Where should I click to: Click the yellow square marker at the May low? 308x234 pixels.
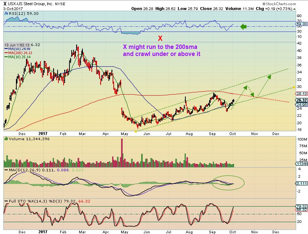point(136,131)
